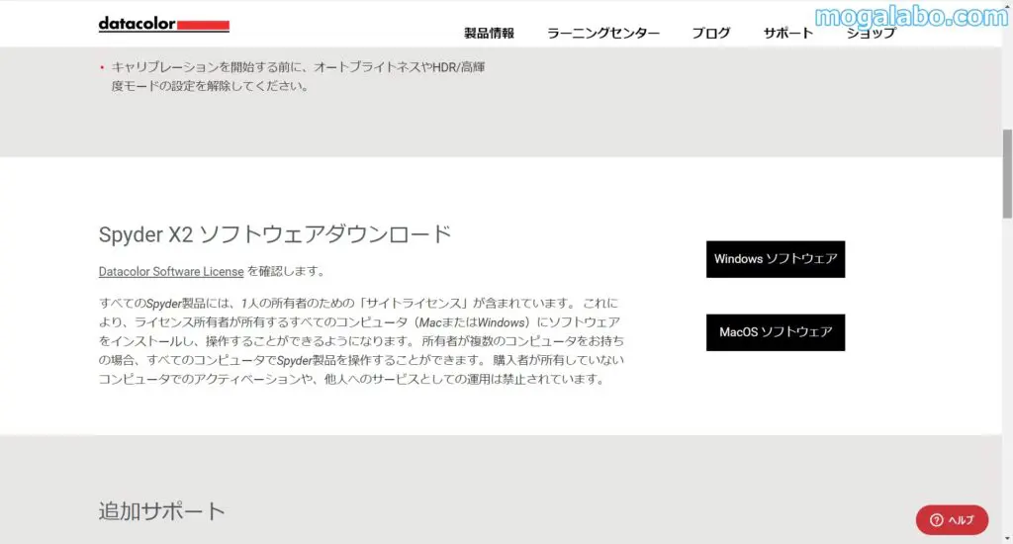
Task: Click the scrollbar down arrow
Action: (1006, 537)
